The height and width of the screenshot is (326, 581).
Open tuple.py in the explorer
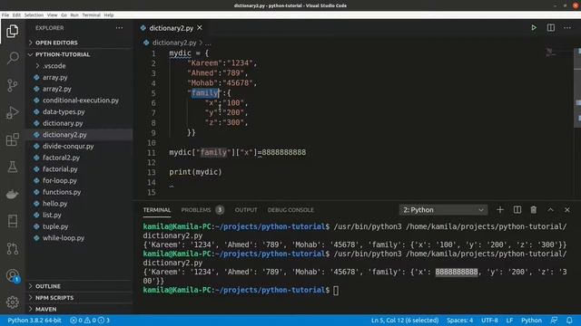(55, 226)
